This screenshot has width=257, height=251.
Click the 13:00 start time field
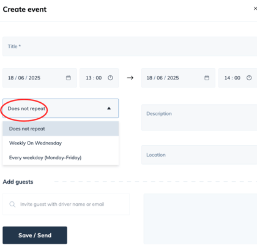[99, 78]
